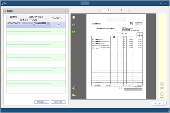
Task: Click the 参照(B)... browse button
Action: coord(42,102)
